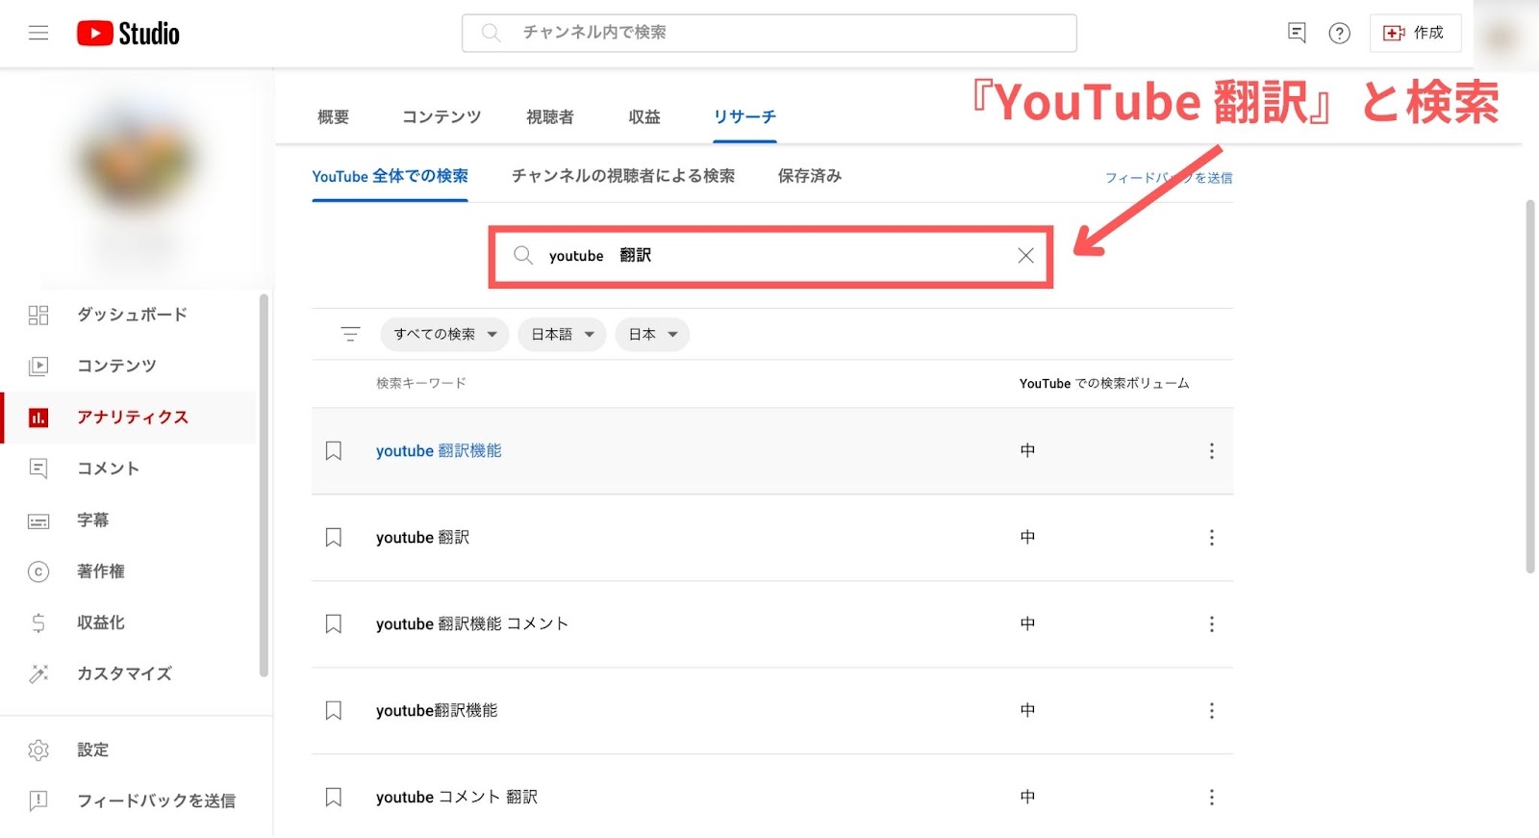Switch to the 視聴者 tab
The image size is (1539, 838).
(550, 116)
